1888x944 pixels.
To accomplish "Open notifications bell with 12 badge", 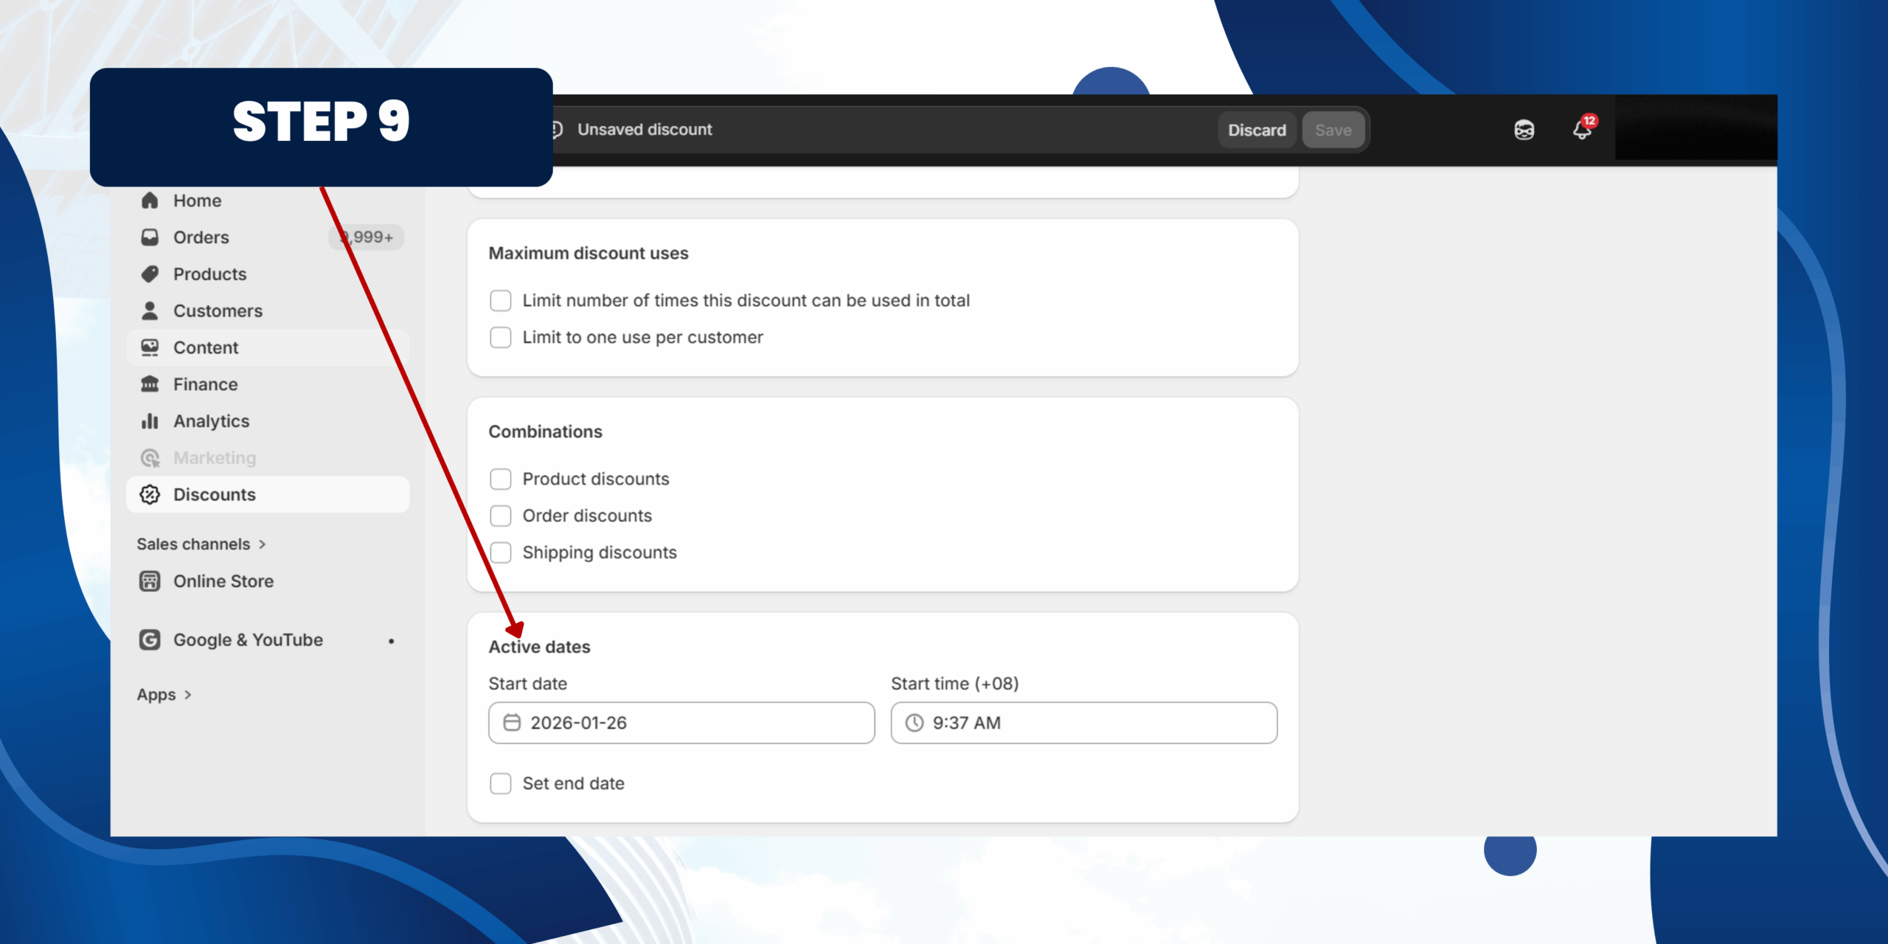I will tap(1582, 130).
